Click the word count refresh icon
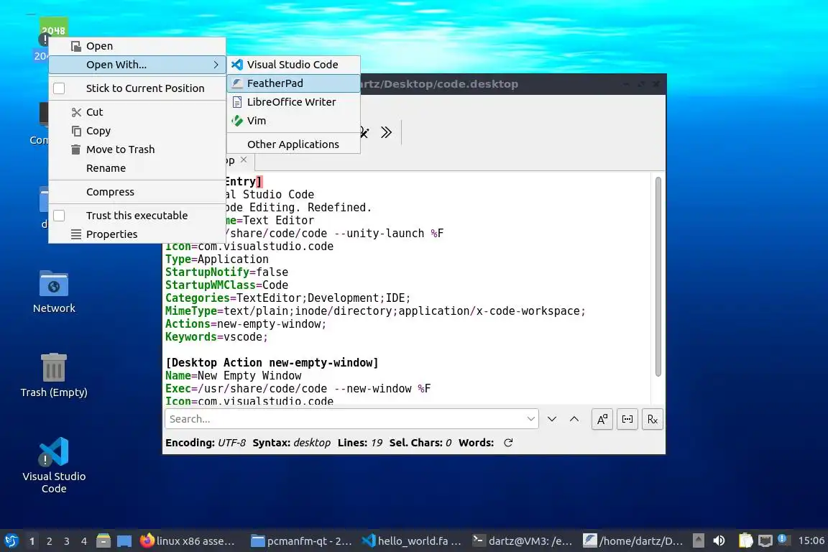 click(508, 443)
